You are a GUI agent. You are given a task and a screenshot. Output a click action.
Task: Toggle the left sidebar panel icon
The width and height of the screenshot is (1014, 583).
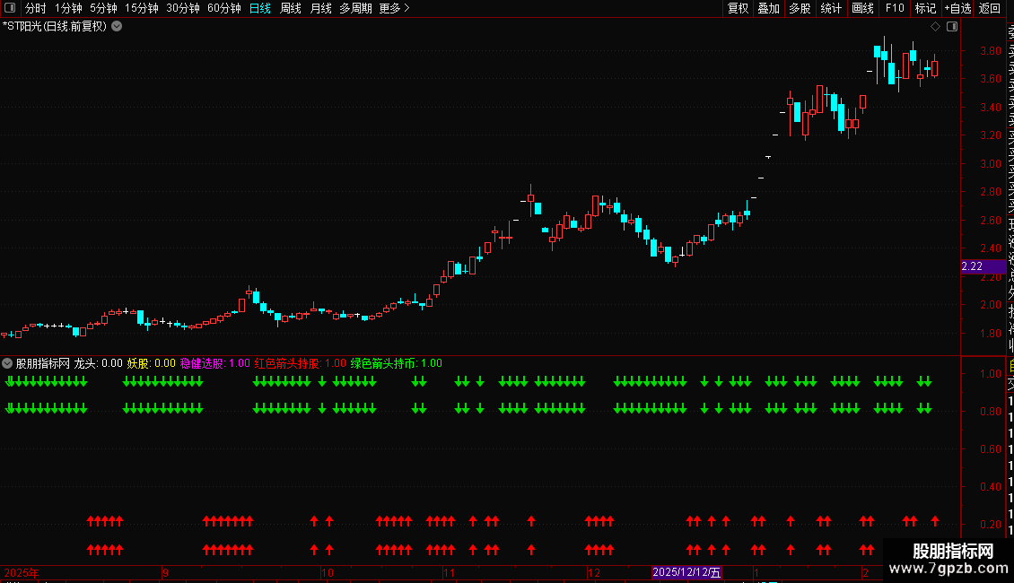tap(10, 8)
